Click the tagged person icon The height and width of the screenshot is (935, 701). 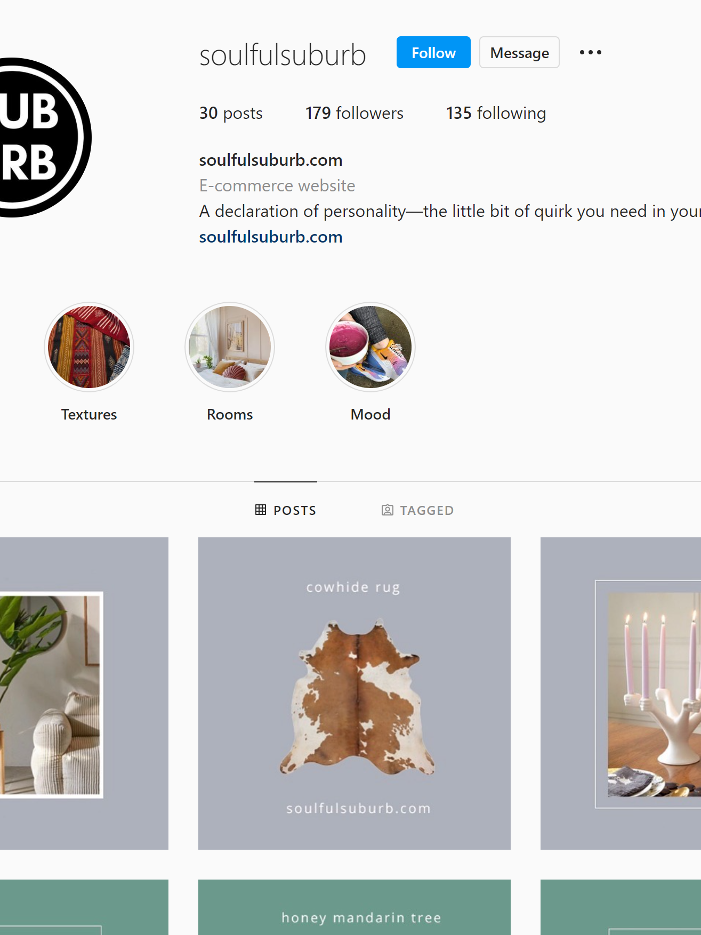[x=388, y=510]
